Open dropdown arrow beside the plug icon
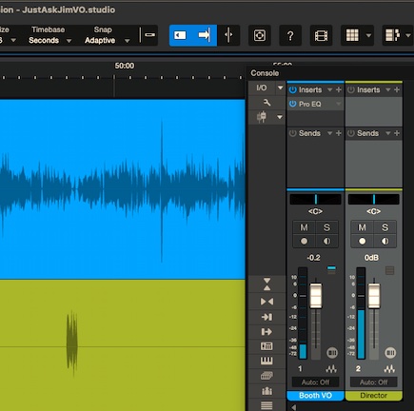 click(280, 117)
